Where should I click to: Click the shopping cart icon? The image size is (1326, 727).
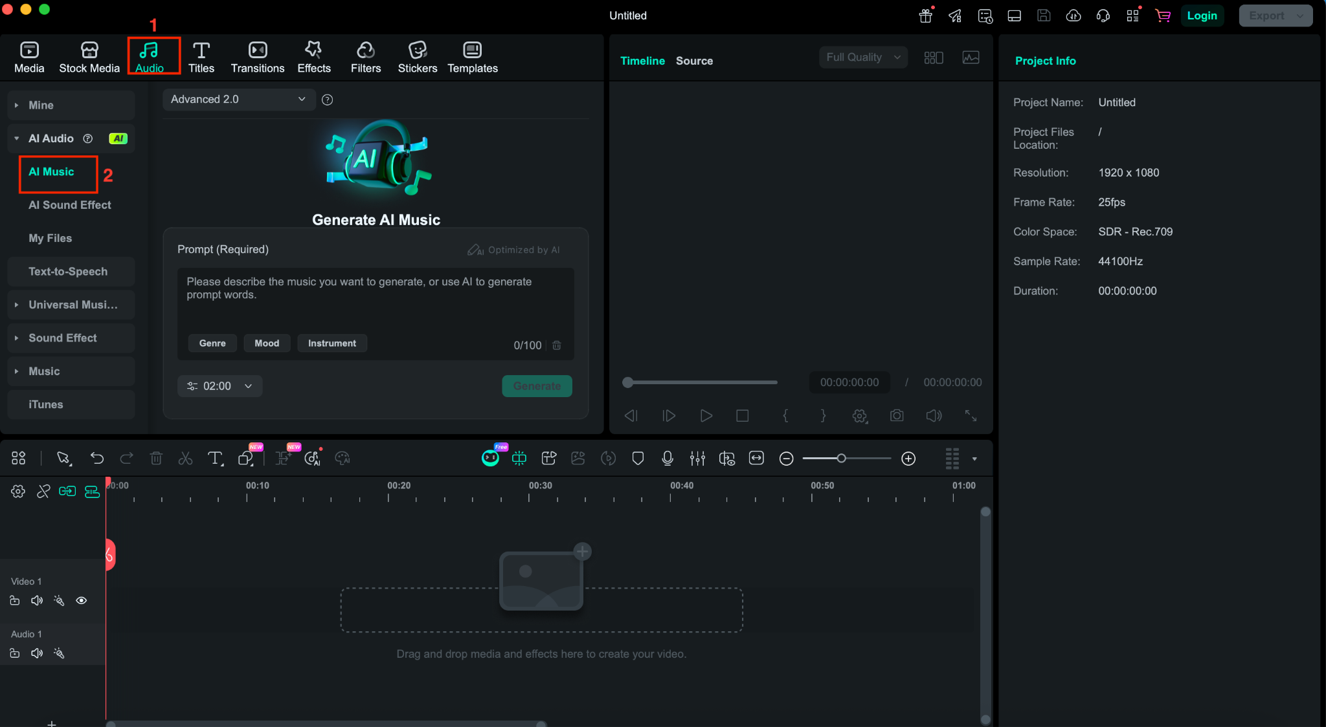coord(1163,16)
